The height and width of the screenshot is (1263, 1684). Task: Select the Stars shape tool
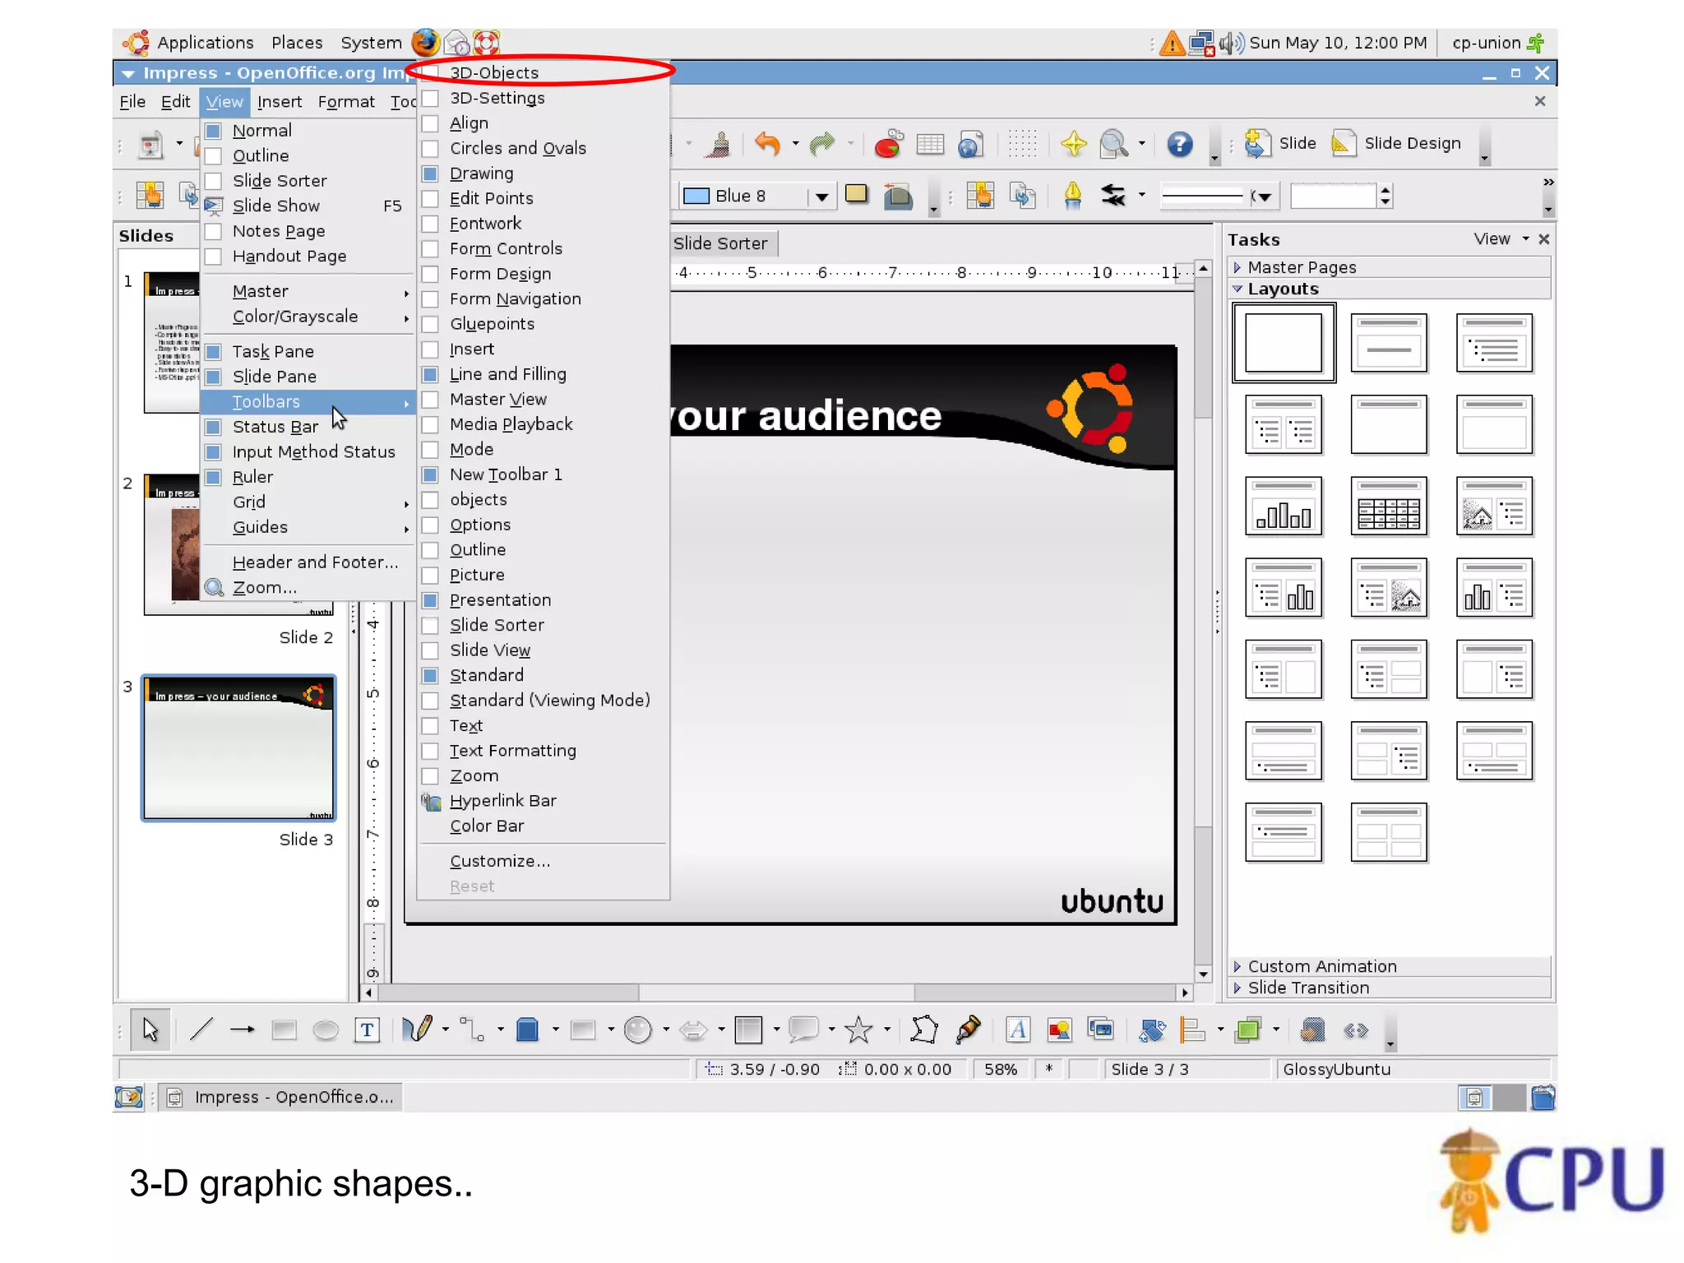point(858,1029)
